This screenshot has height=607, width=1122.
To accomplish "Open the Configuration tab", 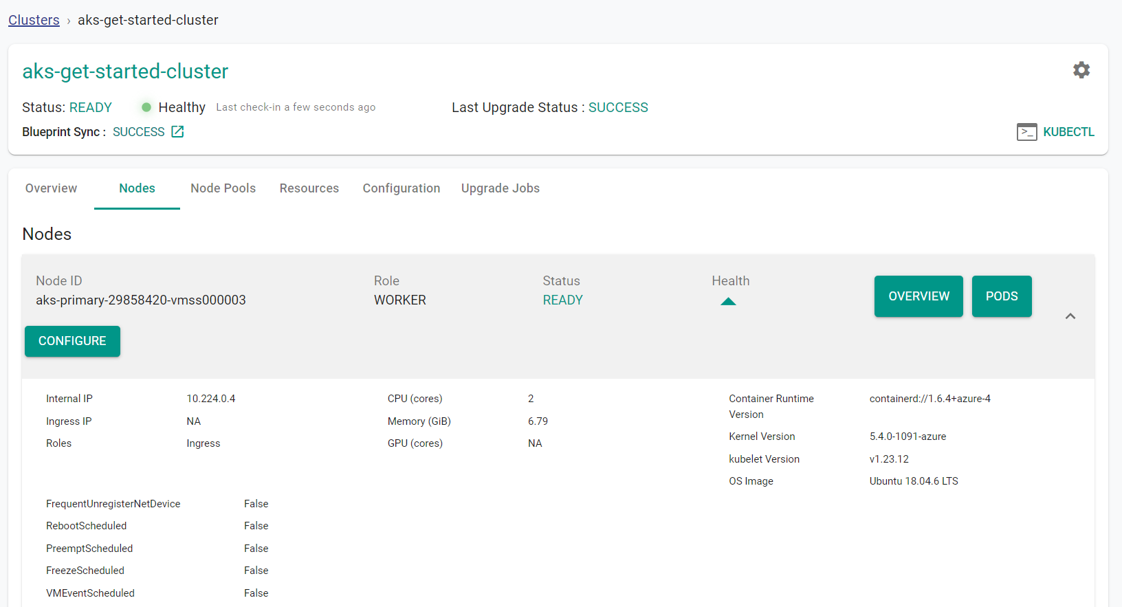I will (401, 188).
